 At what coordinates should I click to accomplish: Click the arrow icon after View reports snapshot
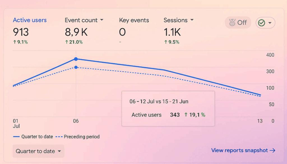[x=272, y=150]
